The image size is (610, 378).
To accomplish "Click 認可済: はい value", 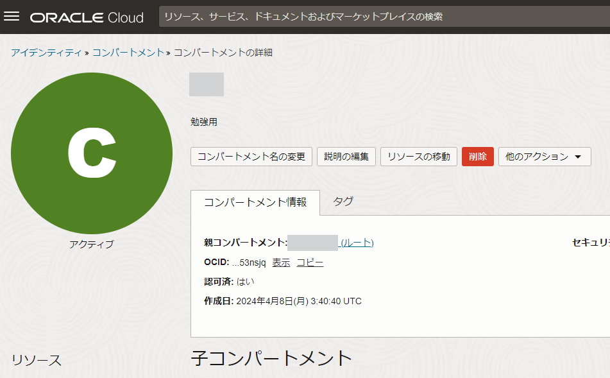I will tap(246, 282).
